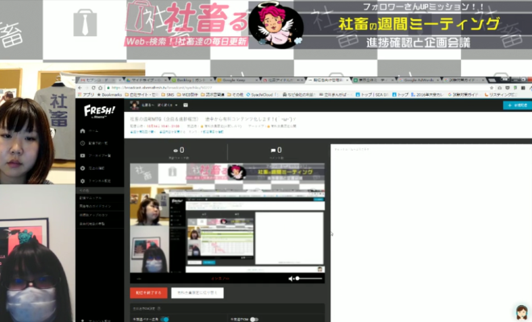The width and height of the screenshot is (532, 322).
Task: Click the channel settings gear icon
Action: click(82, 180)
